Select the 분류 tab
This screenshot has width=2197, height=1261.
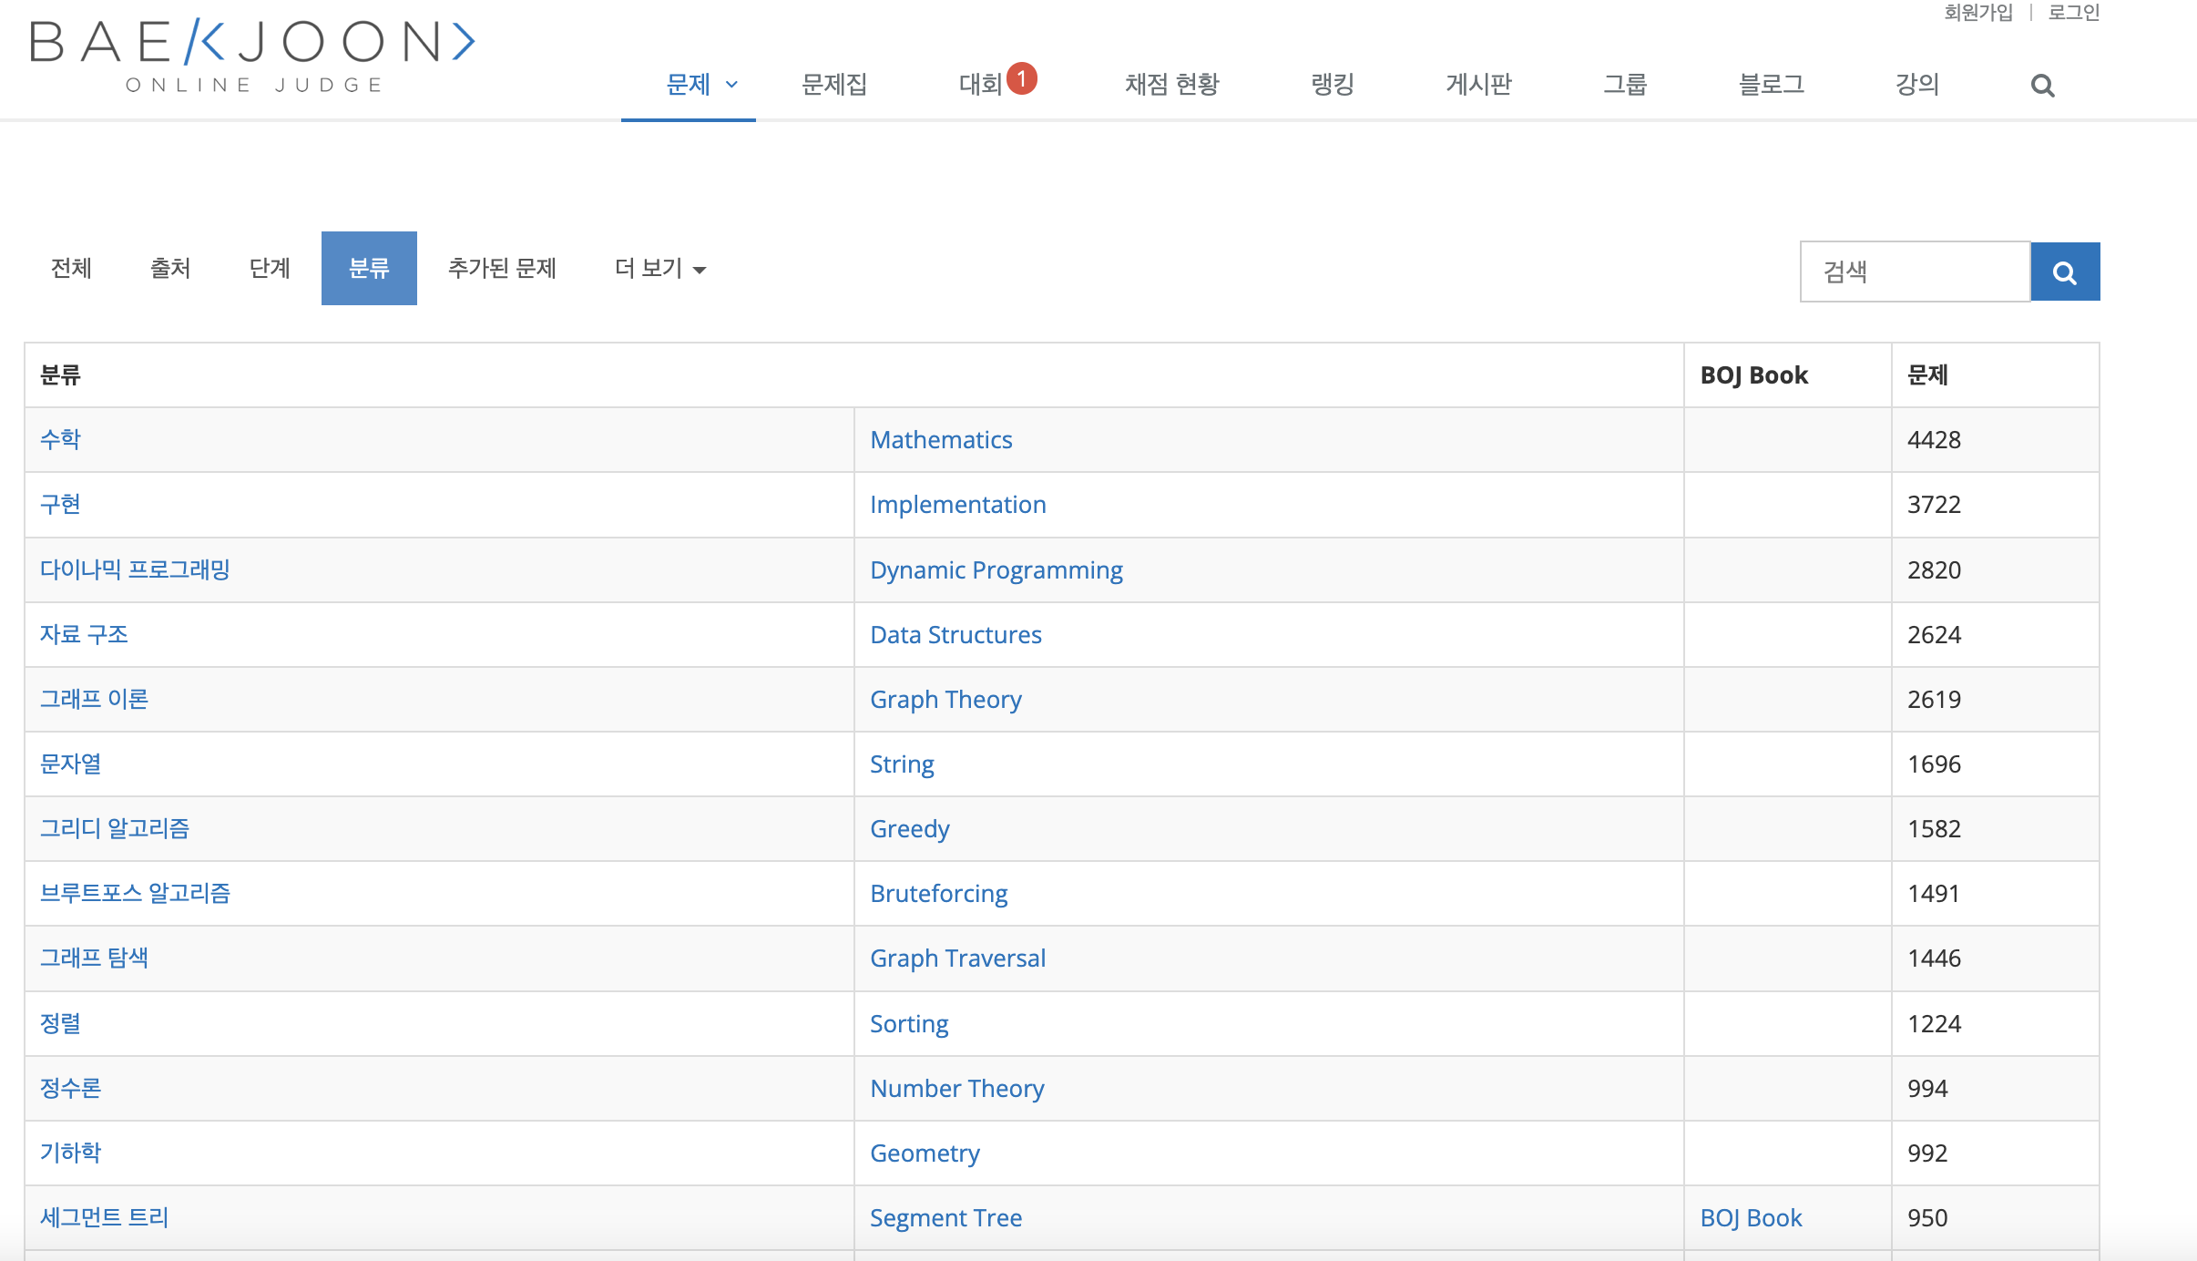[x=369, y=268]
